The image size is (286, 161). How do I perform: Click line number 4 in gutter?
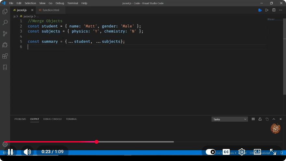point(21,36)
